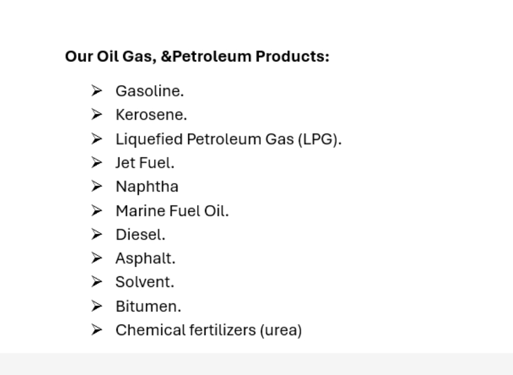This screenshot has width=513, height=375.
Task: Click the arrow bullet beside Naphtha
Action: [x=97, y=187]
